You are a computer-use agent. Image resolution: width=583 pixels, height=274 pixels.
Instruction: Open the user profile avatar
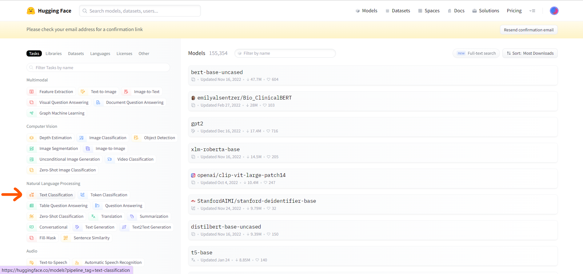pos(554,11)
